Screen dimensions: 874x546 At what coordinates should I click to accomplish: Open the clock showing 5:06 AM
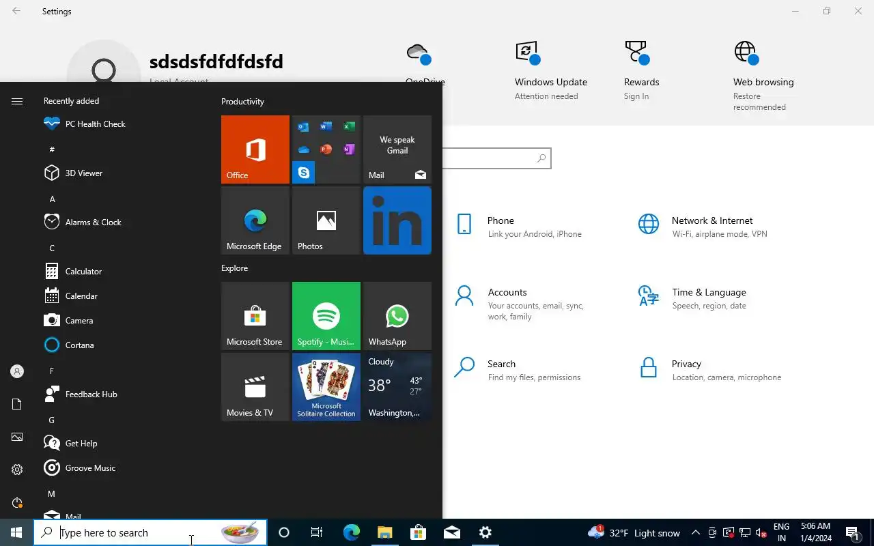(815, 532)
